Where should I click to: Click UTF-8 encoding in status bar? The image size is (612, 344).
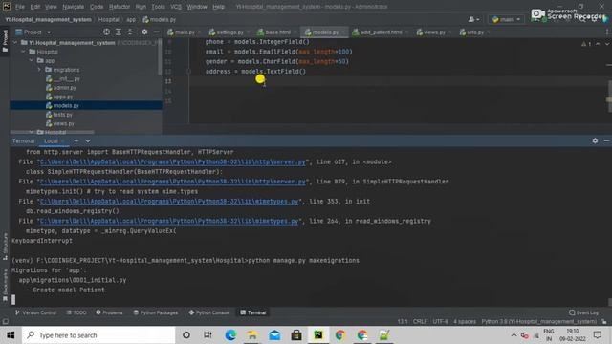point(440,321)
